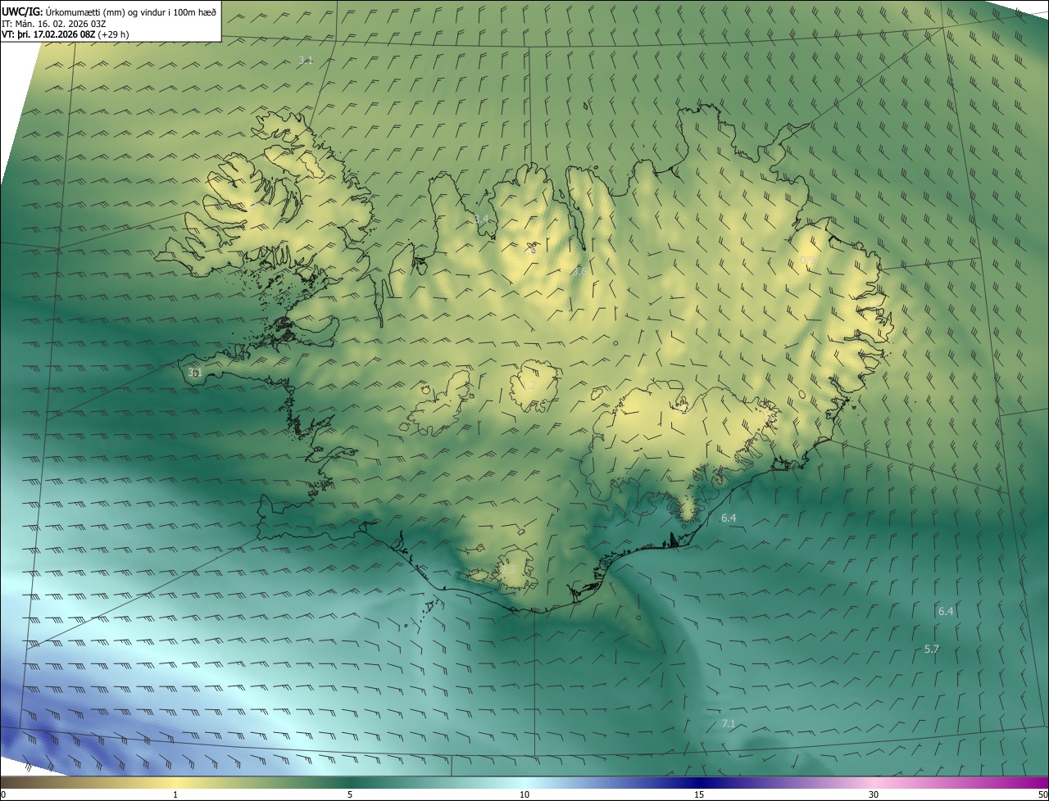Click the 6.4 label beside the southeast coastline
This screenshot has width=1049, height=801.
(728, 518)
